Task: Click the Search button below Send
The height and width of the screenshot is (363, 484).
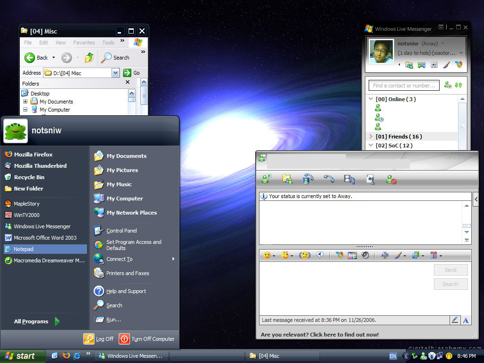Action: (x=450, y=284)
